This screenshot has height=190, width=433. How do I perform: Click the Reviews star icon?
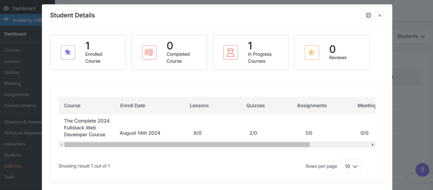pyautogui.click(x=312, y=52)
